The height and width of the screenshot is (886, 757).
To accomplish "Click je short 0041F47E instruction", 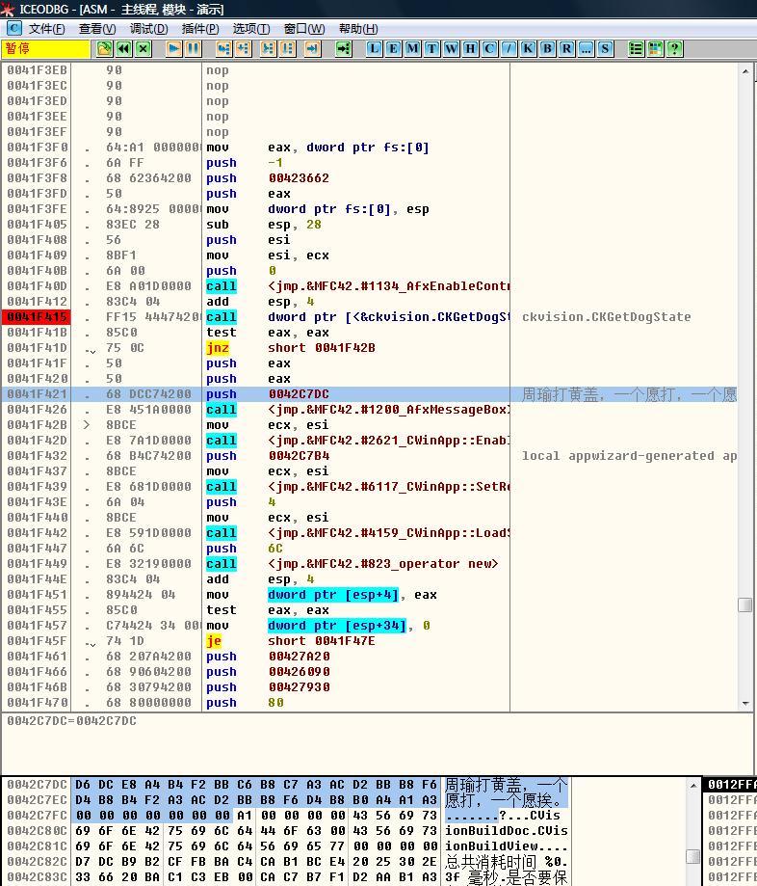I will point(291,641).
